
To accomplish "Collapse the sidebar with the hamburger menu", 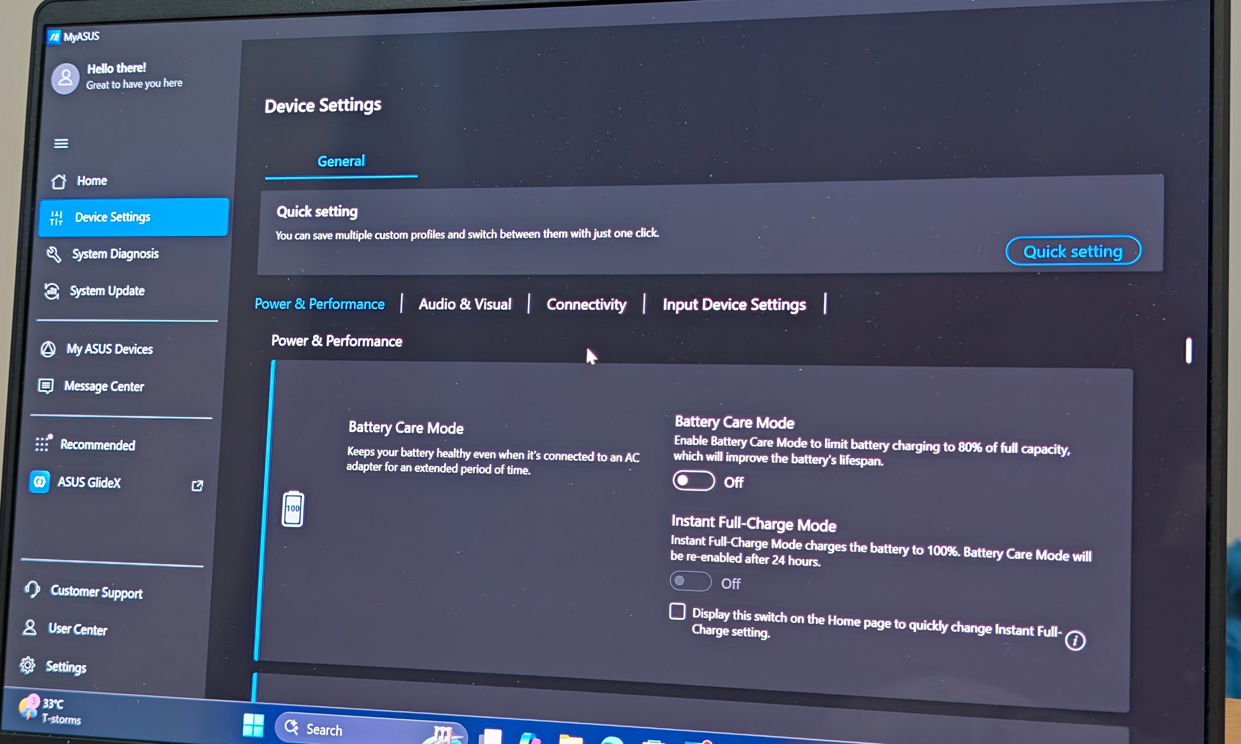I will 61,144.
